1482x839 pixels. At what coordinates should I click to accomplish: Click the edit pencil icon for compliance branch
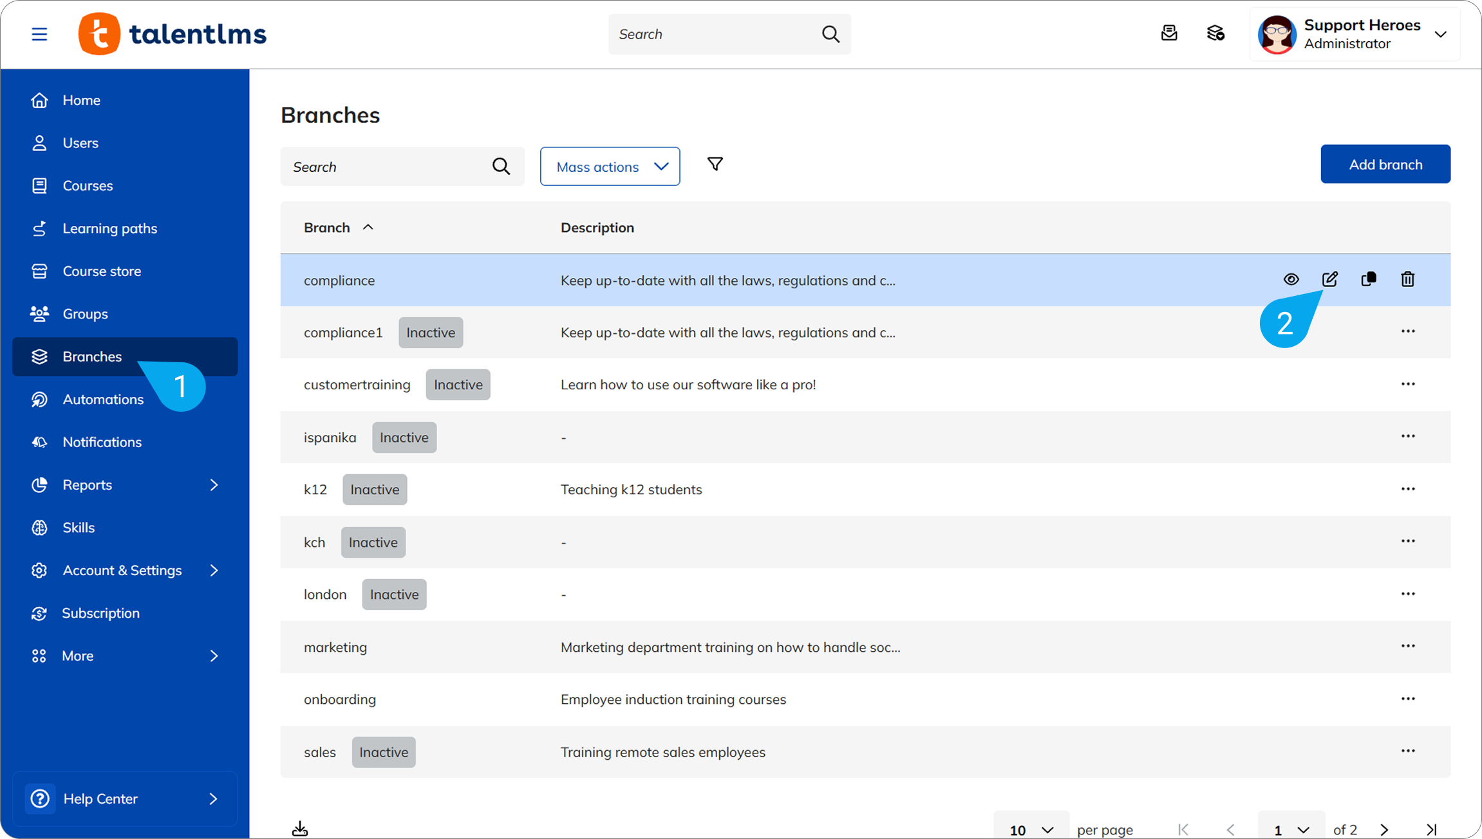(x=1330, y=279)
